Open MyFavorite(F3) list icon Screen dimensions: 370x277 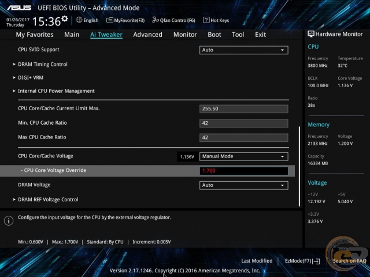coord(109,20)
